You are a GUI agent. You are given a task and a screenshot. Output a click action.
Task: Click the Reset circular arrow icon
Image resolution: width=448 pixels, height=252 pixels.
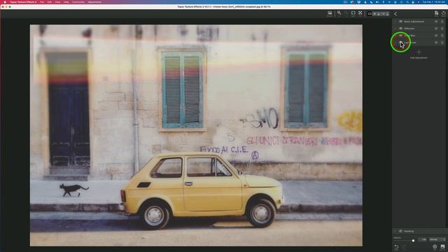click(443, 13)
